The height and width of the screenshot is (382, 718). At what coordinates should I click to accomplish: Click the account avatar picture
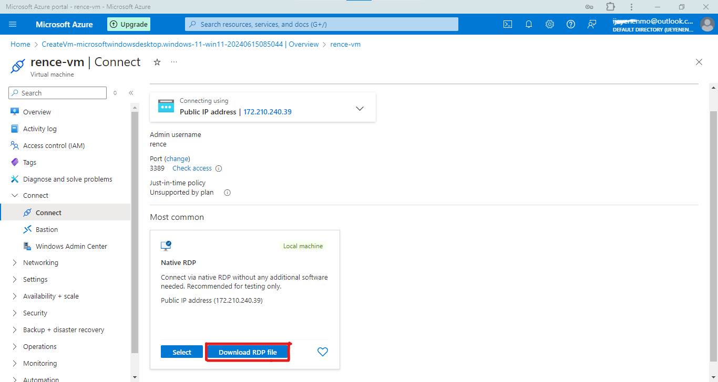click(x=706, y=24)
